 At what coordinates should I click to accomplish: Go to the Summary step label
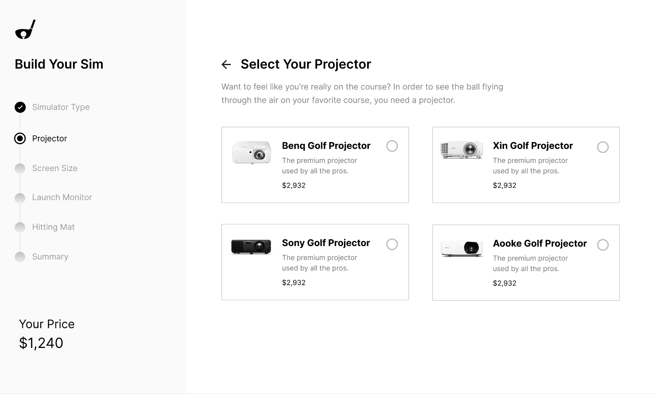coord(50,257)
